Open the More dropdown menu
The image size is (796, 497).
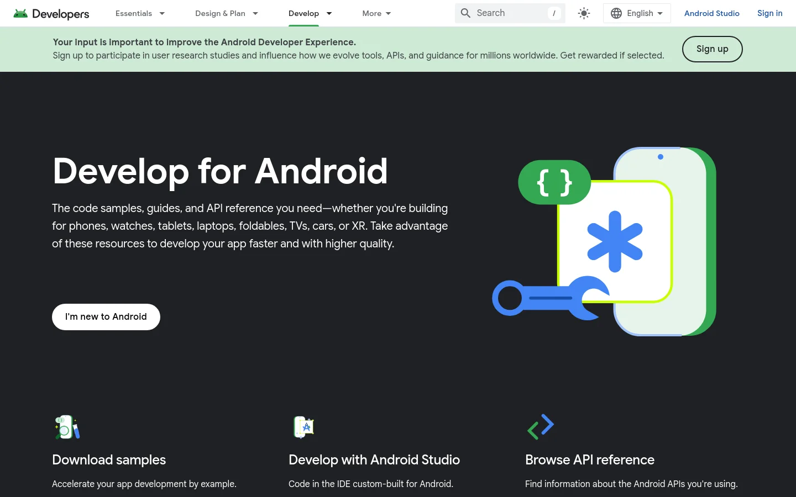coord(376,13)
